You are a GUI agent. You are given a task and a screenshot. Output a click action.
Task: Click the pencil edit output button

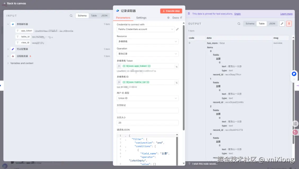(282, 24)
